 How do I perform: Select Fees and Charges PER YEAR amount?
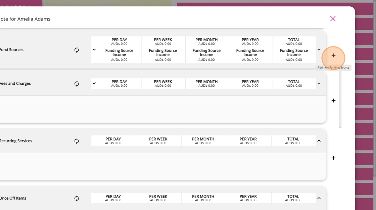coord(250,86)
